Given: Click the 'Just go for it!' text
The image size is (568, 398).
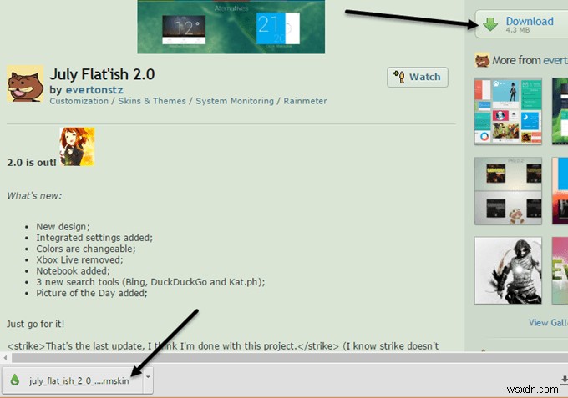Looking at the screenshot, I should pos(35,324).
